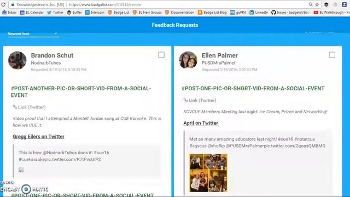Open the Inbox bookmark
Screen dimensions: 350x197
point(9,13)
